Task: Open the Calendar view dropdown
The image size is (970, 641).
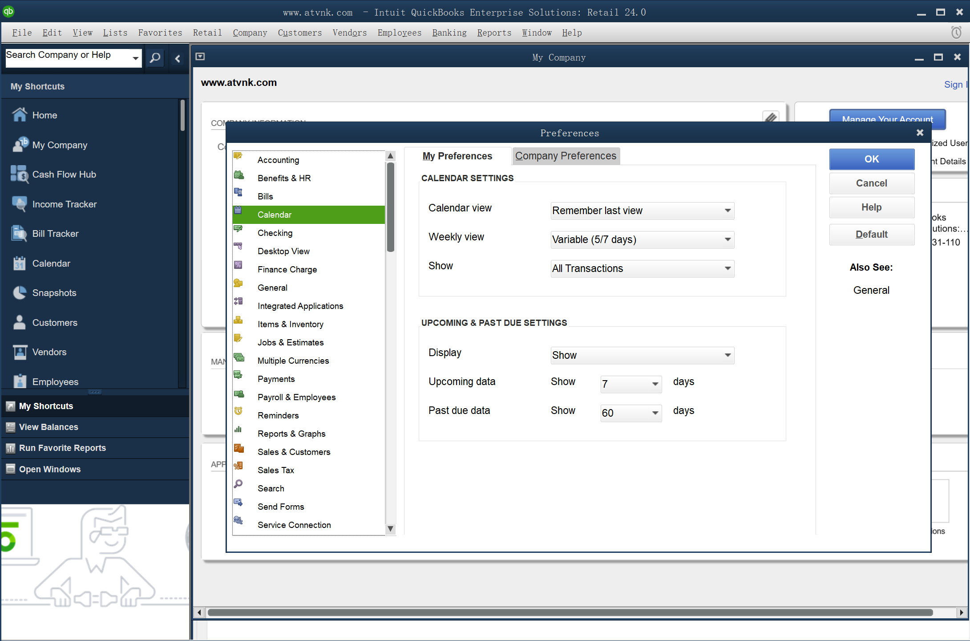Action: [x=727, y=210]
